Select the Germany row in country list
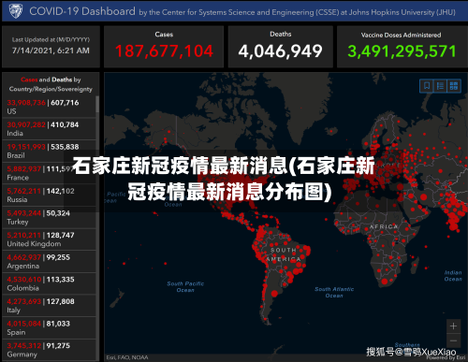The image size is (468, 362). click(49, 350)
